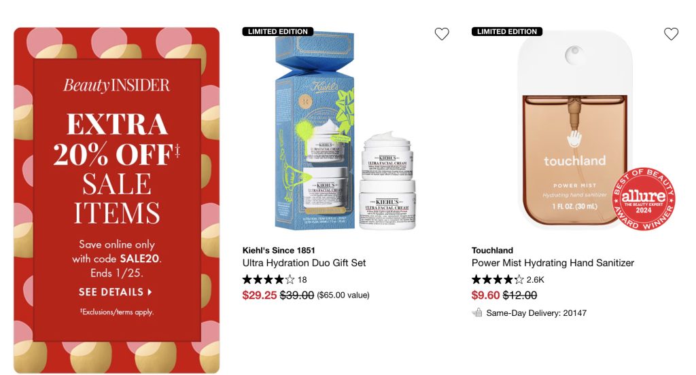The width and height of the screenshot is (696, 375).
Task: Open Ultra Hydration Duo Gift Set title
Action: pyautogui.click(x=304, y=263)
